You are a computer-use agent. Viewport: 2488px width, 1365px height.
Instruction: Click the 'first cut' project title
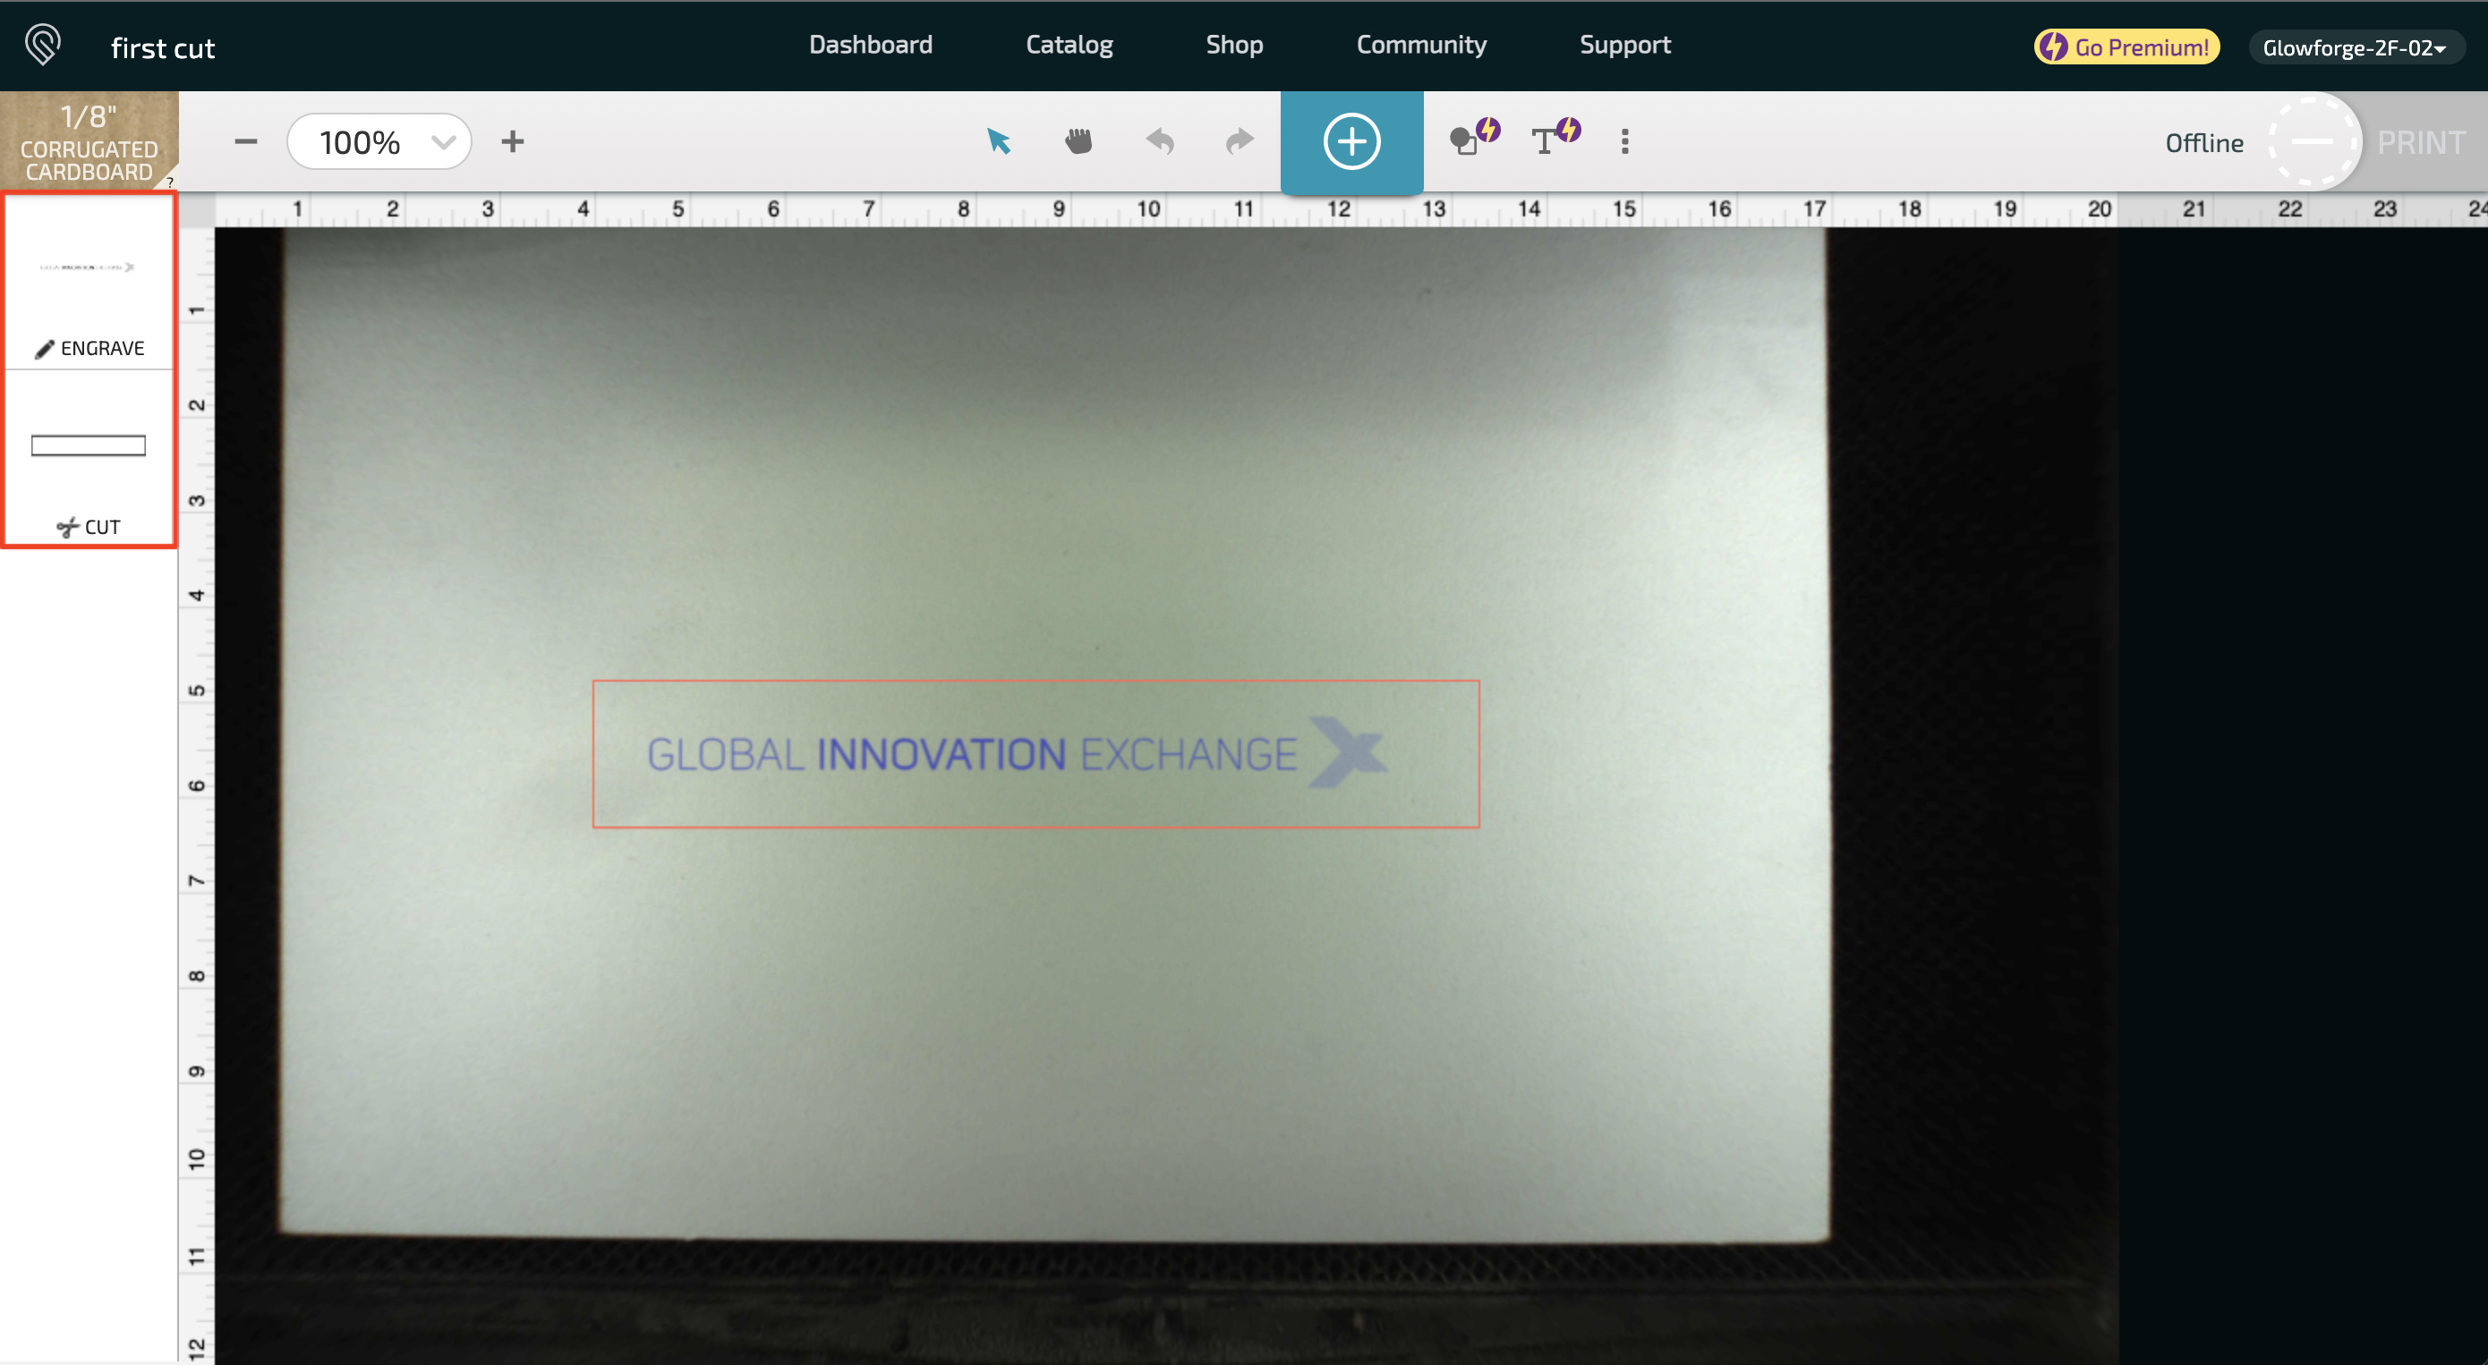[x=162, y=48]
